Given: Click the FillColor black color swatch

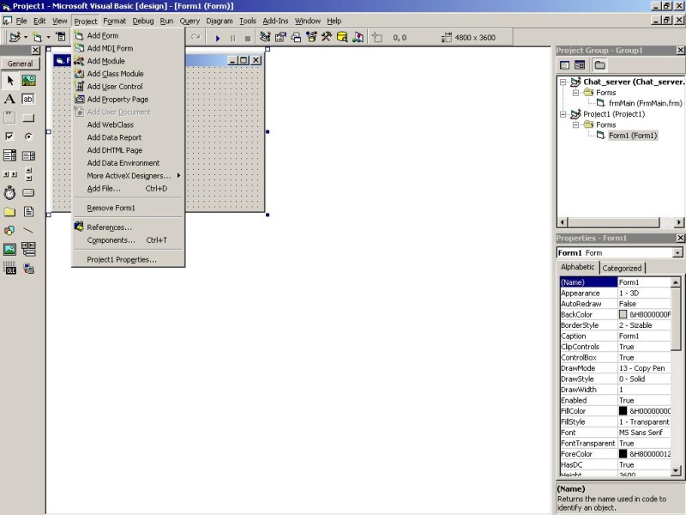Looking at the screenshot, I should (x=623, y=411).
